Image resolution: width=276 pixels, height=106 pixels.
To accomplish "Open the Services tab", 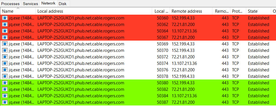I will [30, 3].
